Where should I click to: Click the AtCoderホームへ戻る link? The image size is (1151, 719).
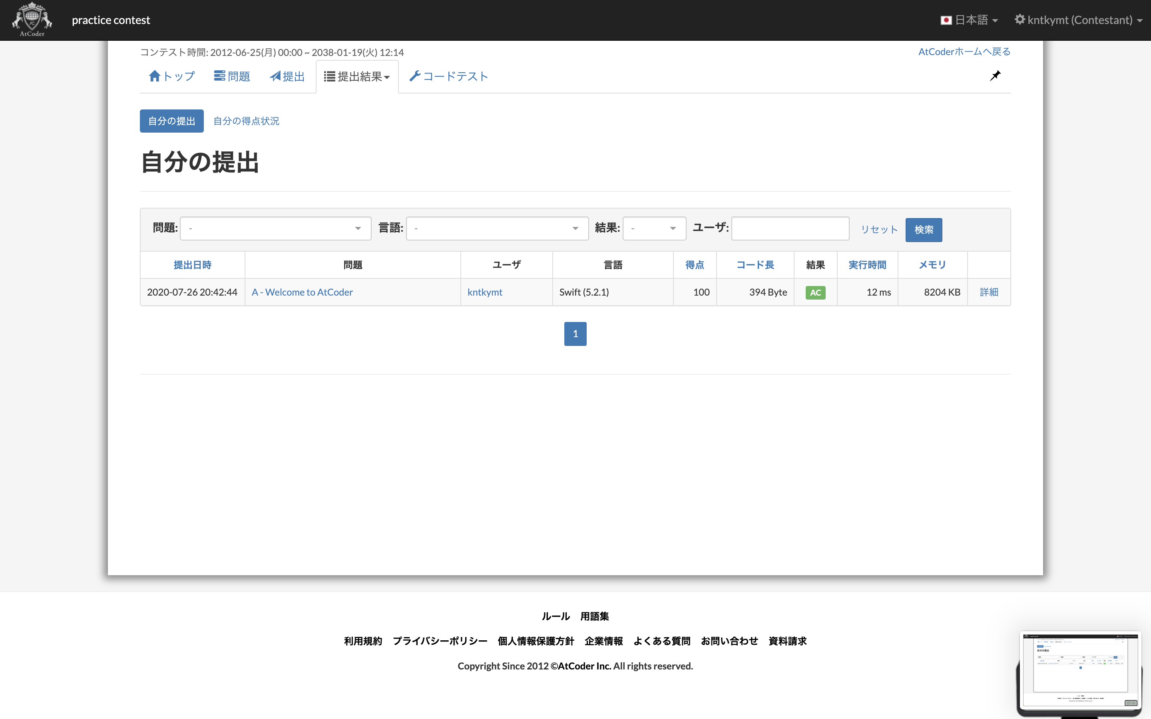[x=964, y=52]
